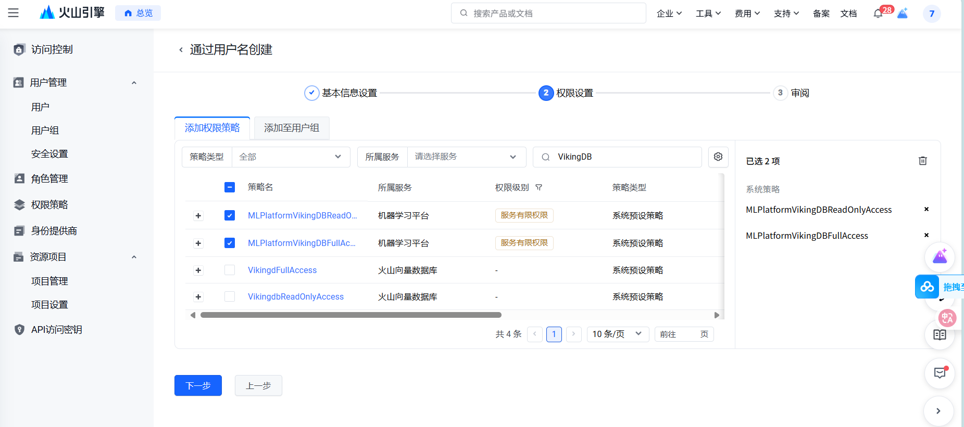Screen dimensions: 964x427
Task: Go to the completed 基本信息设置 step
Action: pyautogui.click(x=341, y=93)
